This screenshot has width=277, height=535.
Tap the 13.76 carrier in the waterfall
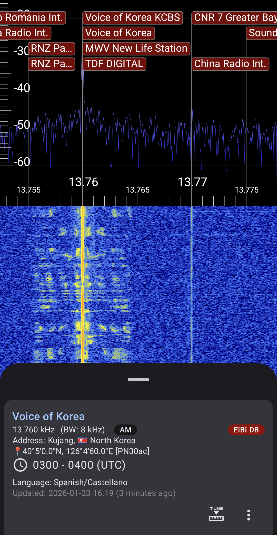(82, 283)
